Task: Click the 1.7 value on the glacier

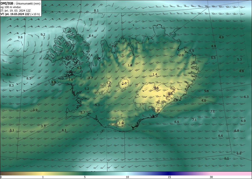Action: [109, 83]
